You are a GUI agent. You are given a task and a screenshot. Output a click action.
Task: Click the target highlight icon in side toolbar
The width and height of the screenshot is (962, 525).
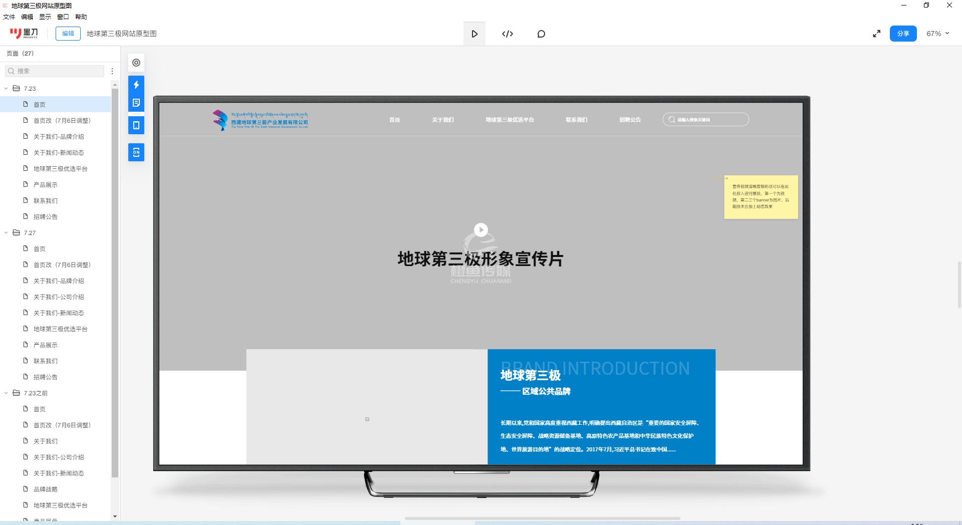136,63
